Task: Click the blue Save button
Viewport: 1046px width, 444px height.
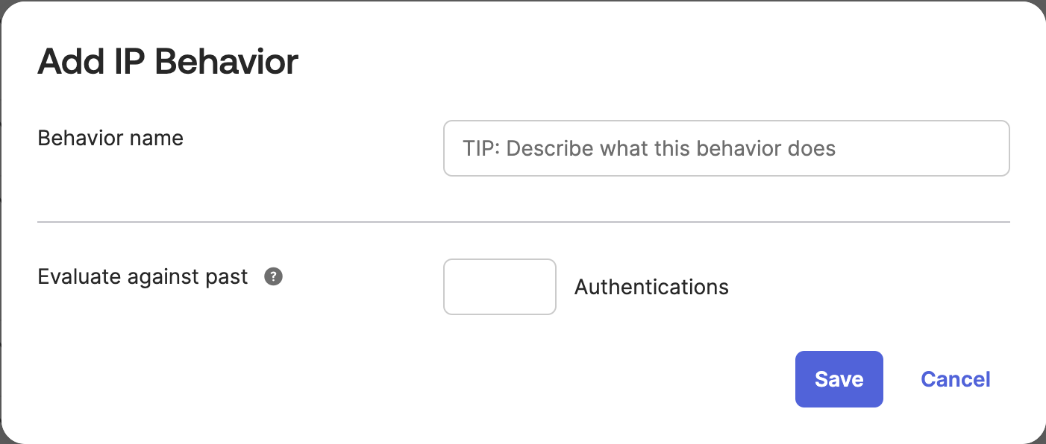Action: click(839, 379)
